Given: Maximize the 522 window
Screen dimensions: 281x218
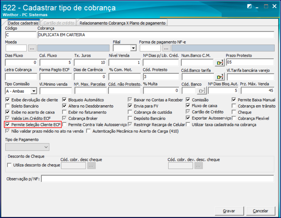Looking at the screenshot, I should pyautogui.click(x=266, y=6).
